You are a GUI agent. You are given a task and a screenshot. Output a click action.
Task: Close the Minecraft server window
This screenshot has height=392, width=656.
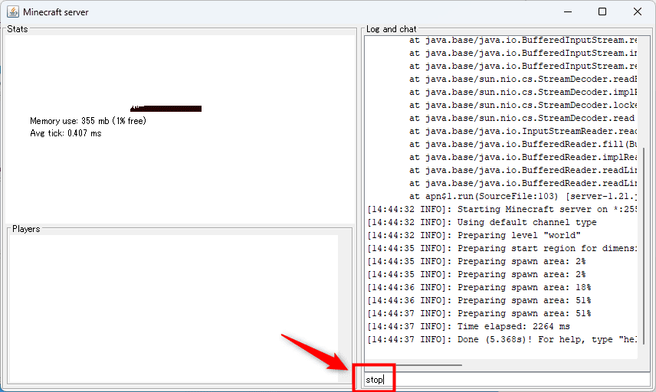(x=637, y=11)
